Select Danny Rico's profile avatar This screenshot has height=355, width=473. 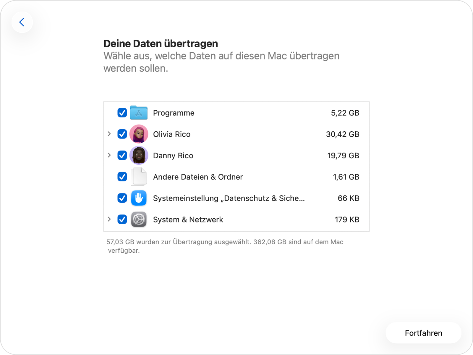(139, 155)
